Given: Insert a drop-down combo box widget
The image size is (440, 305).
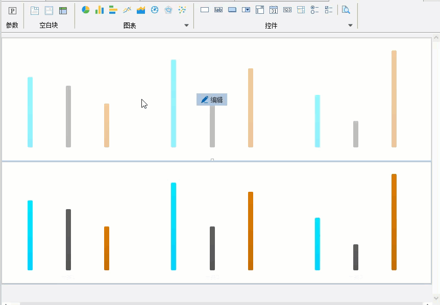Looking at the screenshot, I should (246, 10).
